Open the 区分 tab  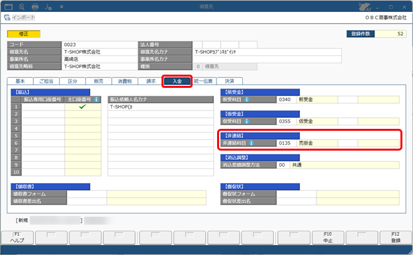pyautogui.click(x=72, y=81)
